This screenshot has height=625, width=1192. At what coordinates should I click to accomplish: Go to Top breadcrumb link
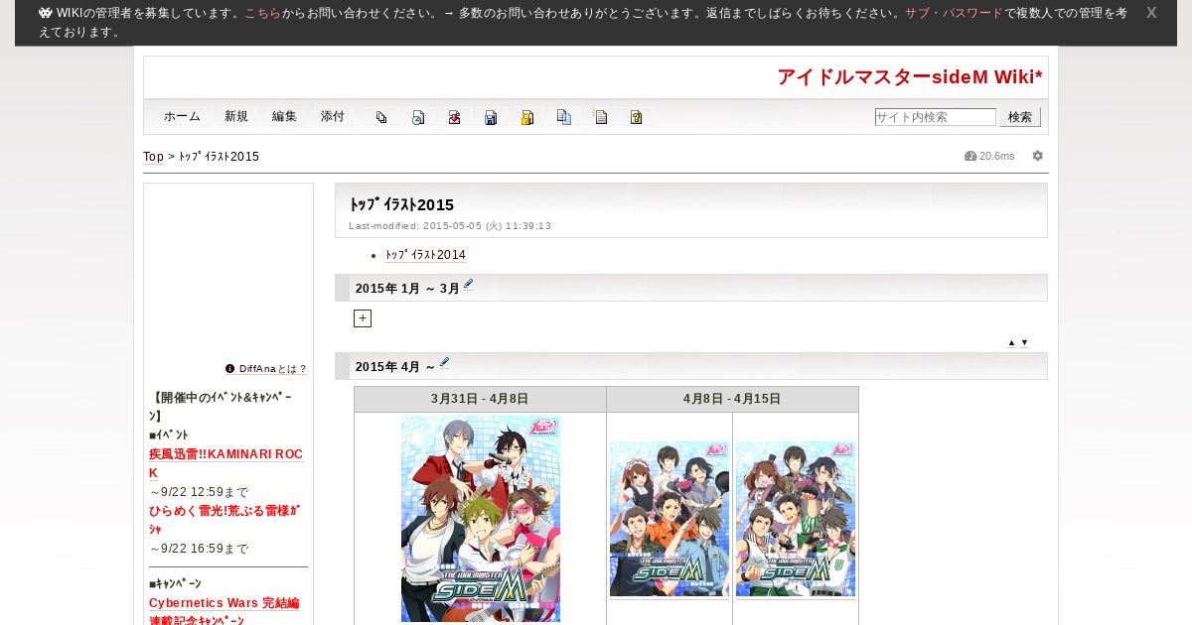153,157
